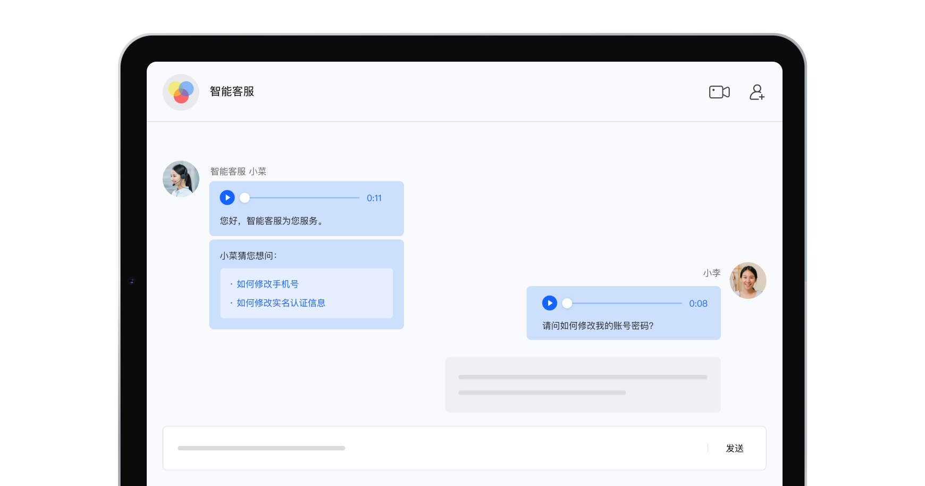Play the 0:08 voice message from 小李
The width and height of the screenshot is (925, 486).
pos(550,303)
